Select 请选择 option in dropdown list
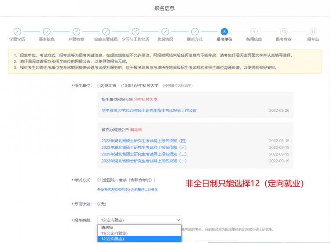 click(x=139, y=228)
